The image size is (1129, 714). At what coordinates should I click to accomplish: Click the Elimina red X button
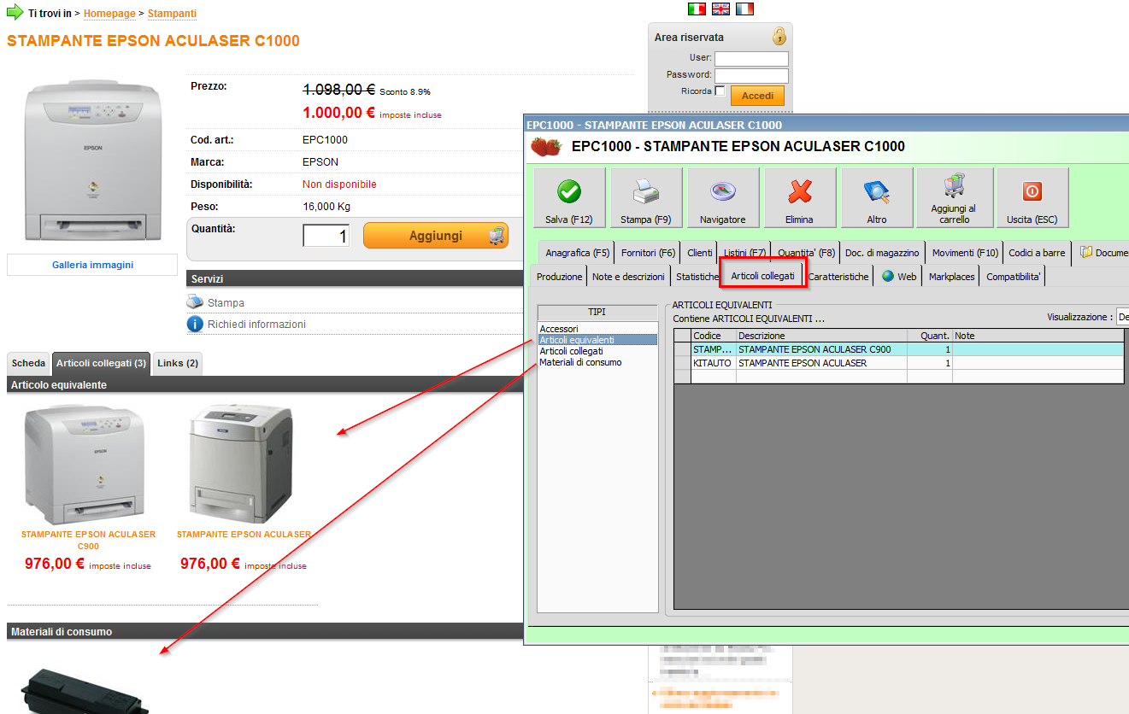(x=800, y=198)
